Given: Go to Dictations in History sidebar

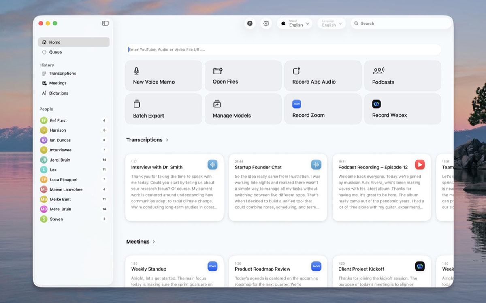Looking at the screenshot, I should coord(59,93).
